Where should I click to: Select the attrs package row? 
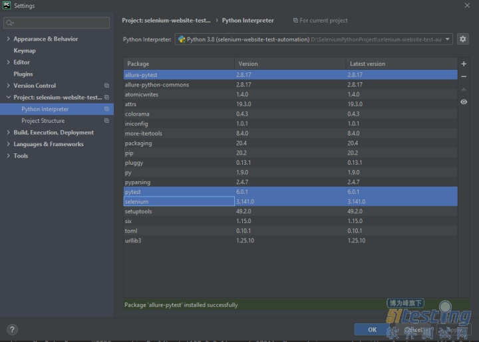click(x=291, y=104)
